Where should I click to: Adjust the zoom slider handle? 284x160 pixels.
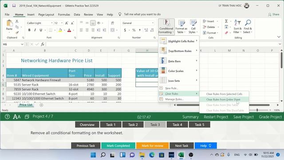coord(257,110)
